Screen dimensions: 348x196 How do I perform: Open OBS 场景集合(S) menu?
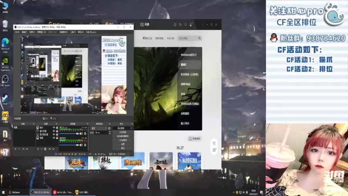coord(64,32)
